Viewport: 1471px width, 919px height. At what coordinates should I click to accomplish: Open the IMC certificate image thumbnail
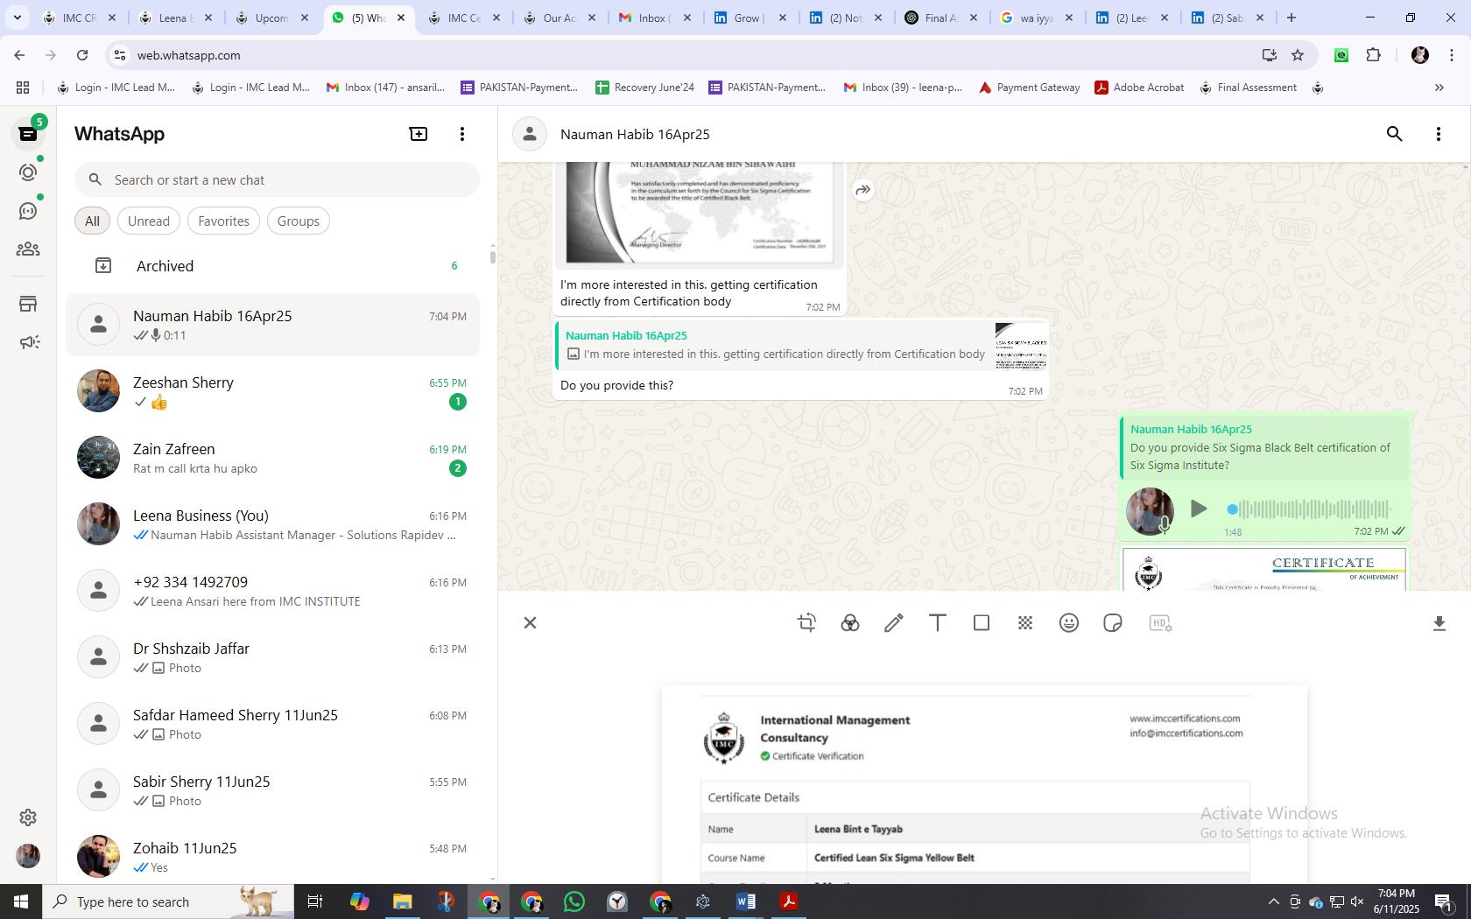pos(1263,570)
